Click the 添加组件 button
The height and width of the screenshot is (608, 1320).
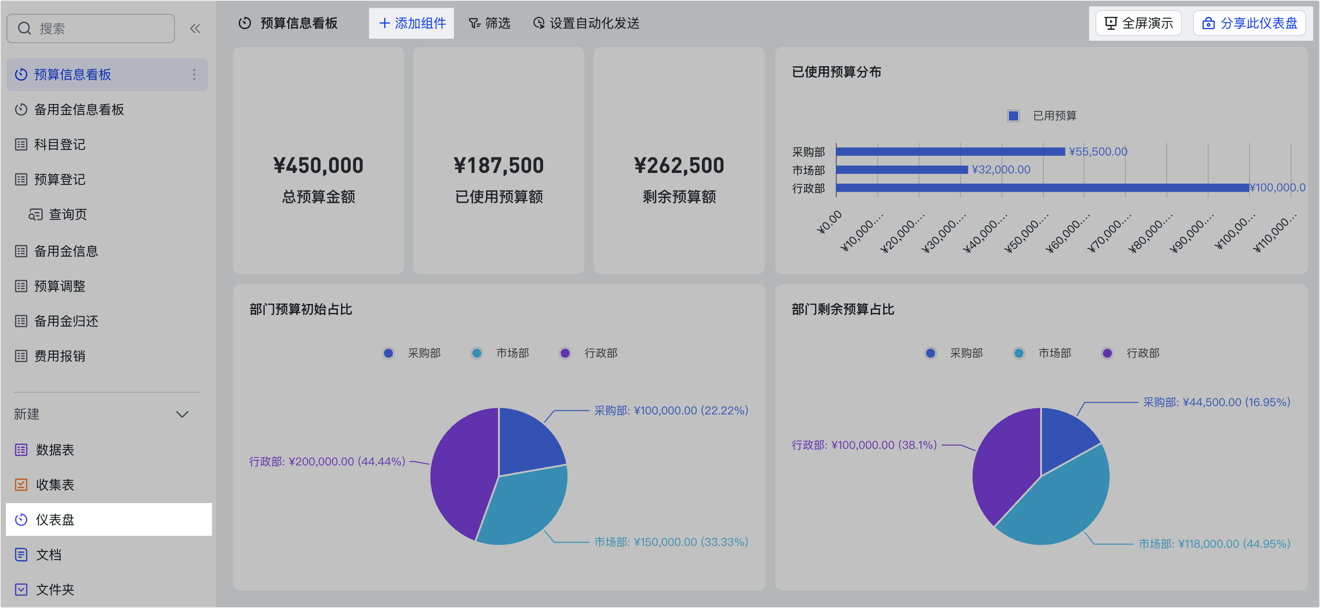[411, 23]
